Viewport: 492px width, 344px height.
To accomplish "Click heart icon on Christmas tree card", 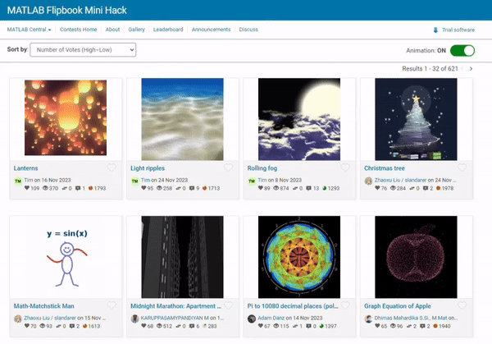I will click(x=462, y=167).
